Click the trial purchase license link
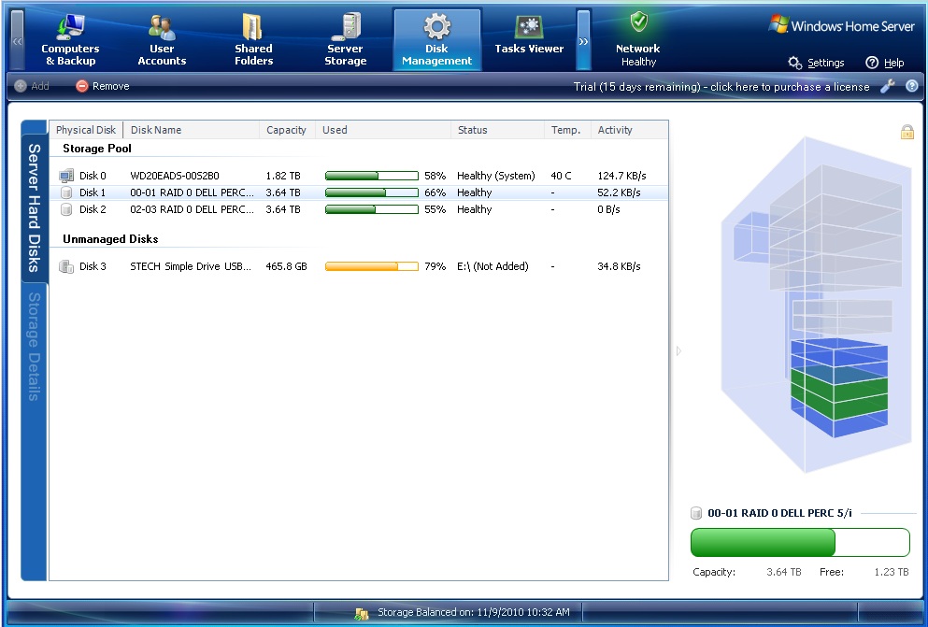The height and width of the screenshot is (627, 928). (721, 87)
